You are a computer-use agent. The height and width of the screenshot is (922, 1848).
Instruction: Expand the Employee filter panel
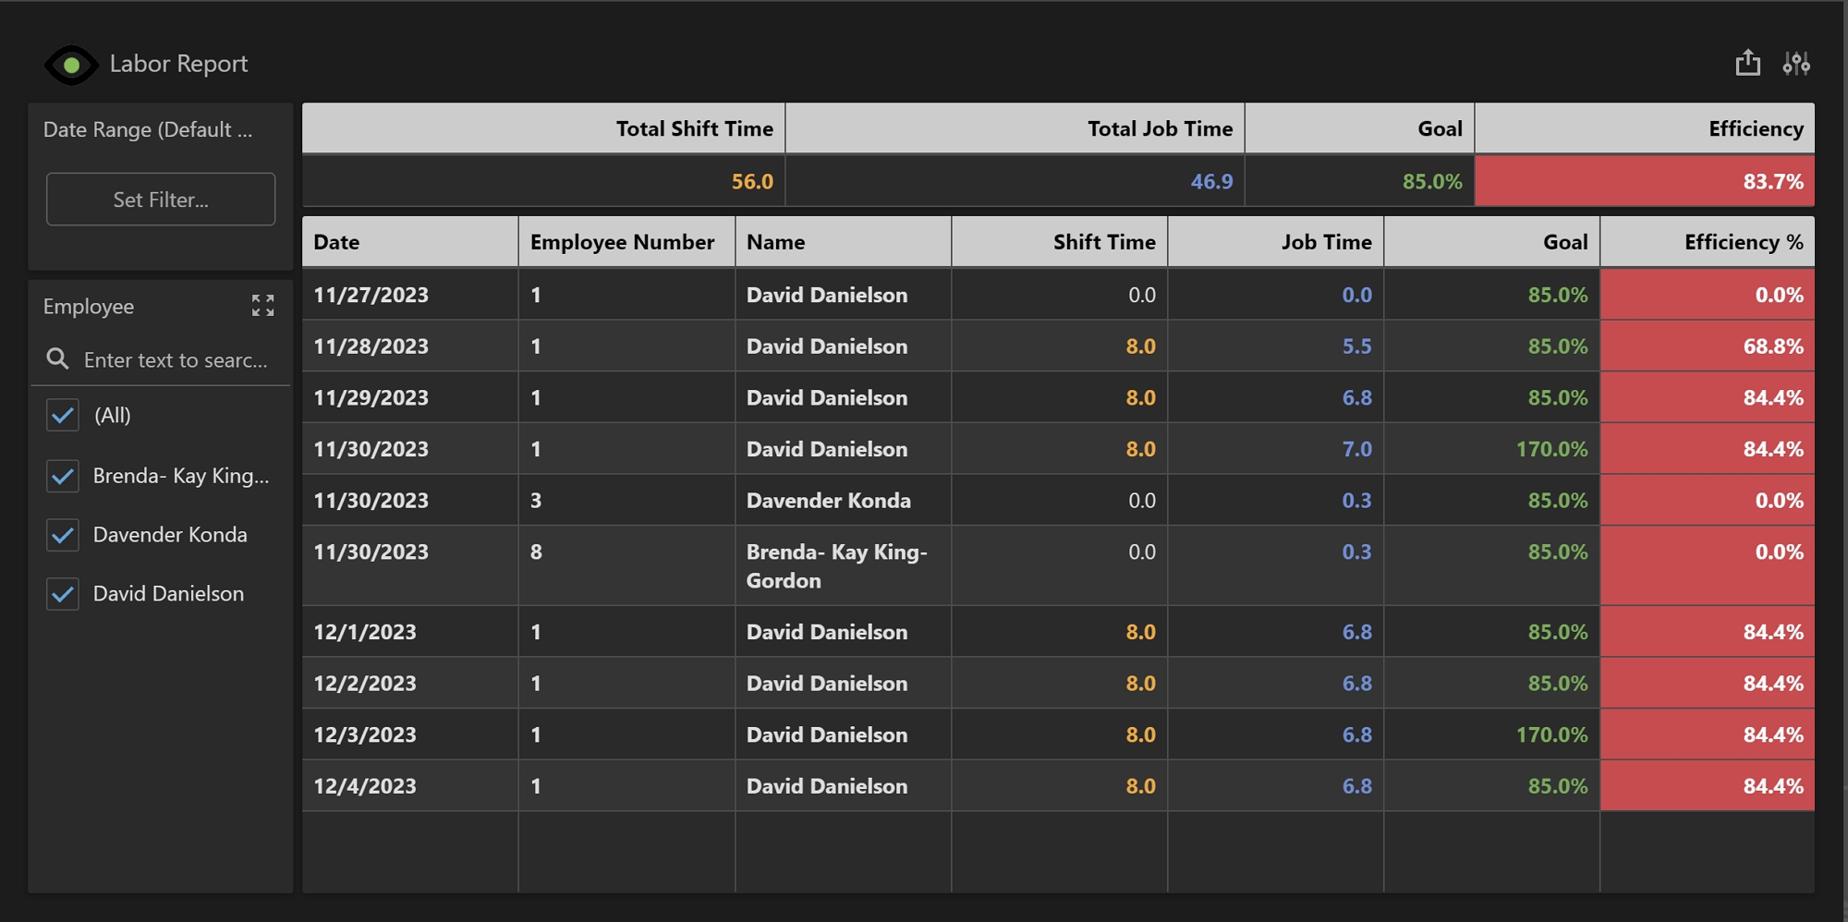tap(262, 306)
